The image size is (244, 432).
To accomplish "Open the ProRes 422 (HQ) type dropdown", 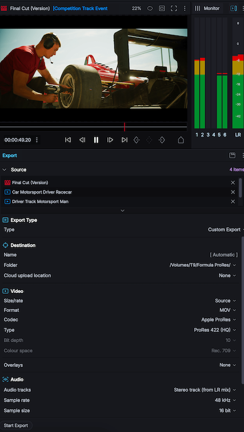I will tap(215, 330).
